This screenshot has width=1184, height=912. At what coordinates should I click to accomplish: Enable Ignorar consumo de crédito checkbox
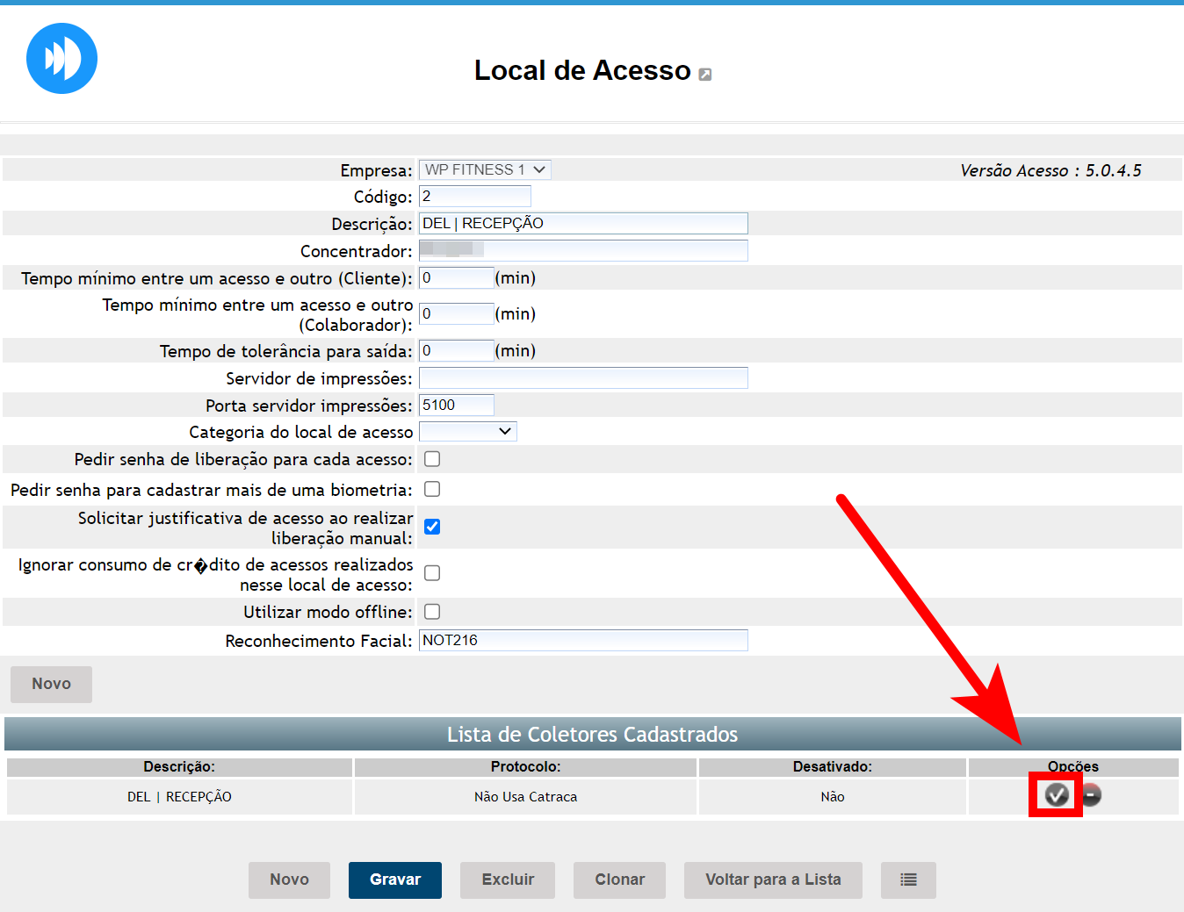[432, 573]
